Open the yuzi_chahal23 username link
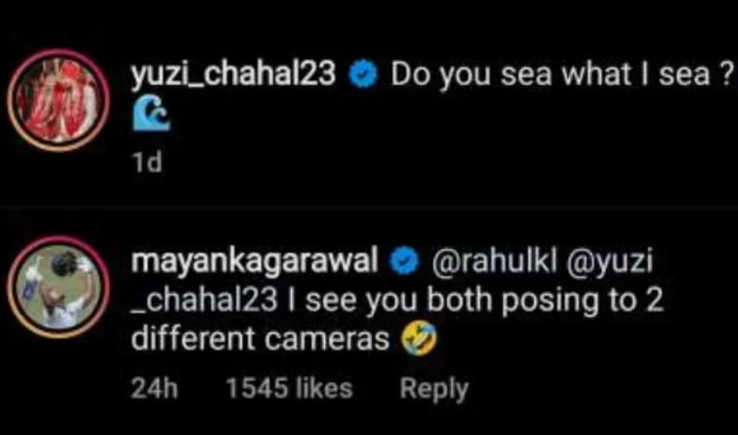 (233, 75)
